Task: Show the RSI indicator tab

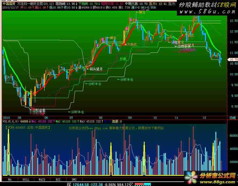Action: pyautogui.click(x=58, y=180)
